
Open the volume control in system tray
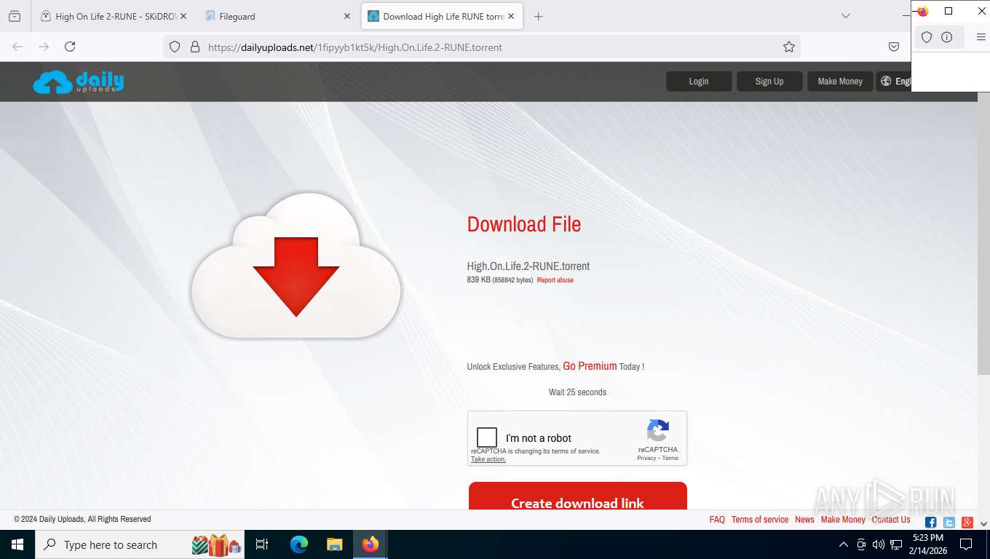click(x=878, y=544)
